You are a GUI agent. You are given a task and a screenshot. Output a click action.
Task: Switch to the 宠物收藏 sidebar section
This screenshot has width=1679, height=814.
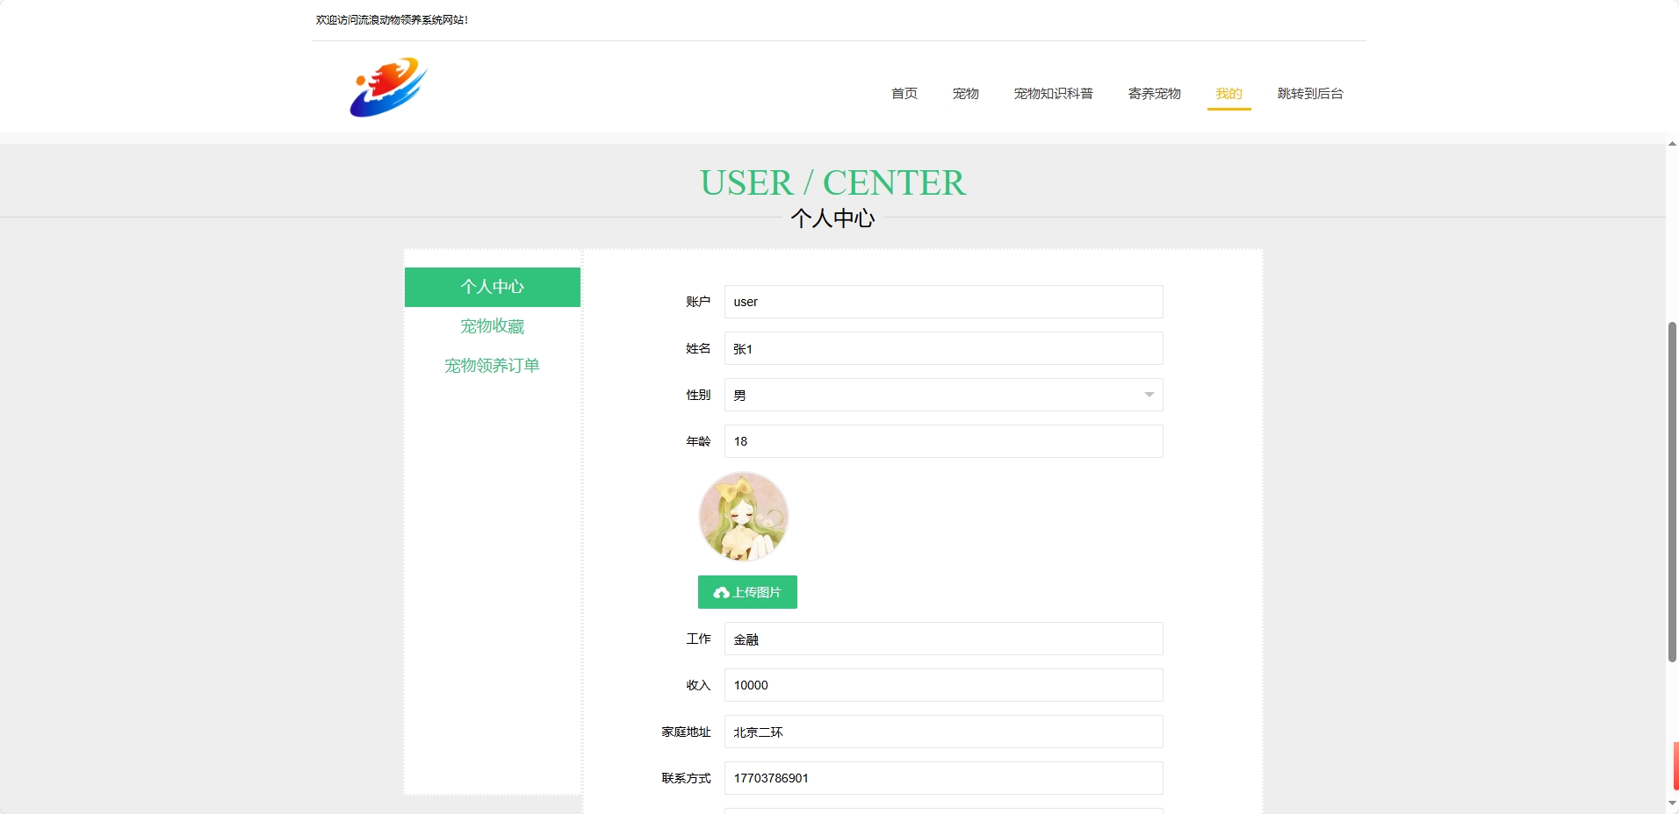pos(492,325)
